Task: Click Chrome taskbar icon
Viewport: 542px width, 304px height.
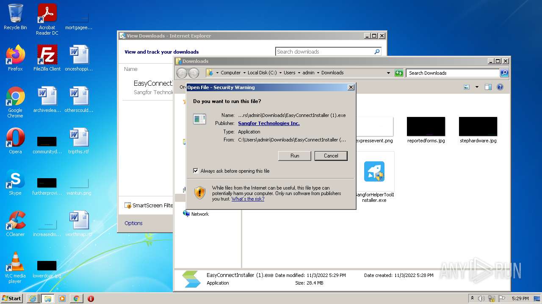Action: point(76,299)
